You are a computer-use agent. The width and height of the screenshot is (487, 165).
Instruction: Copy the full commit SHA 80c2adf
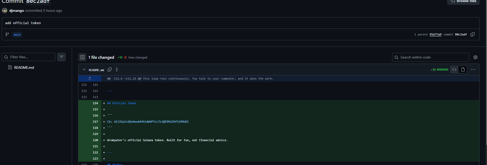click(x=472, y=34)
